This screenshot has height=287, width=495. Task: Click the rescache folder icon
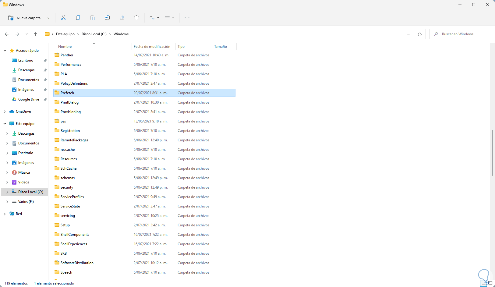[x=57, y=149]
